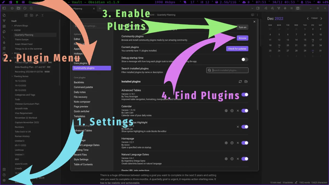Open the tags pane hash icon
The image size is (329, 185).
tap(285, 8)
